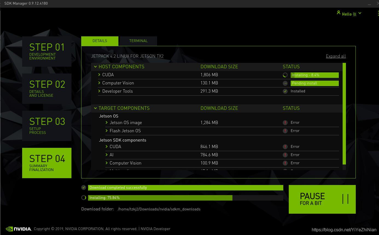The image size is (379, 235).
Task: Click the 291.3 MB Developer Tools size
Action: [x=209, y=91]
